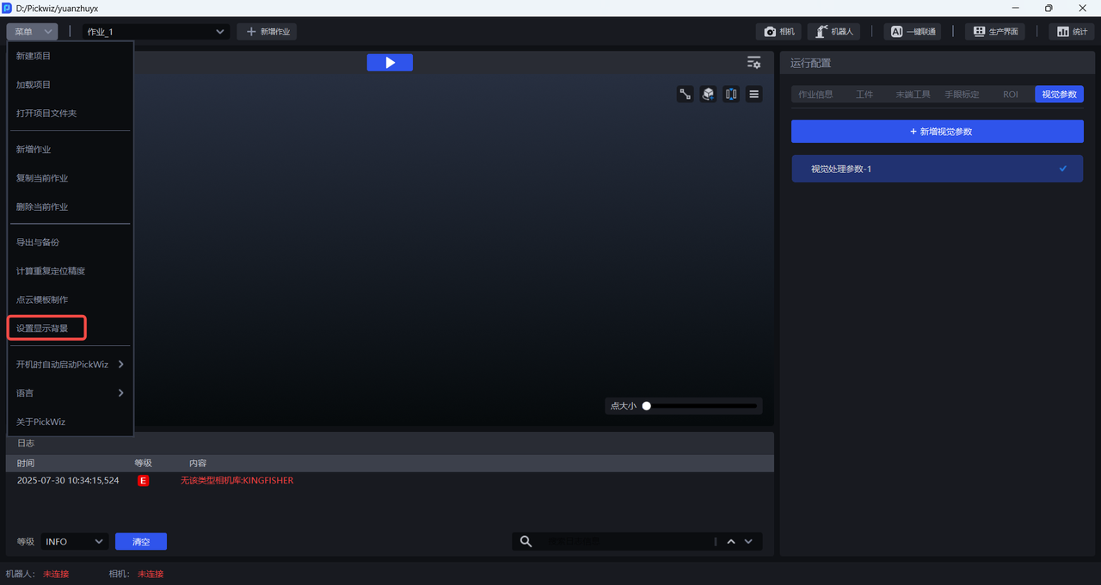1101x585 pixels.
Task: Toggle the 视觉处理参数-1 checkmark
Action: (x=1063, y=169)
